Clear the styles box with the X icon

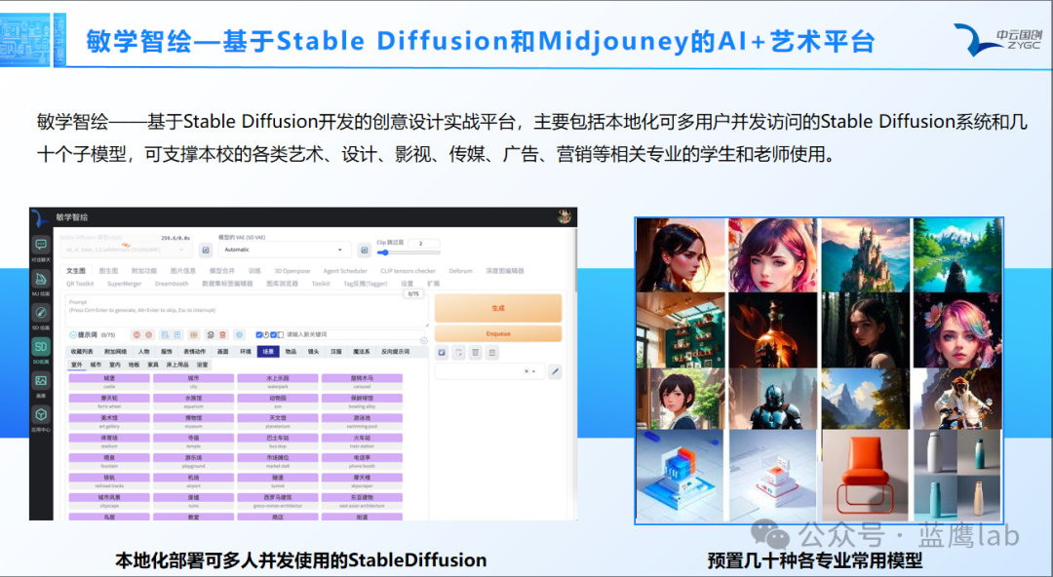point(526,371)
